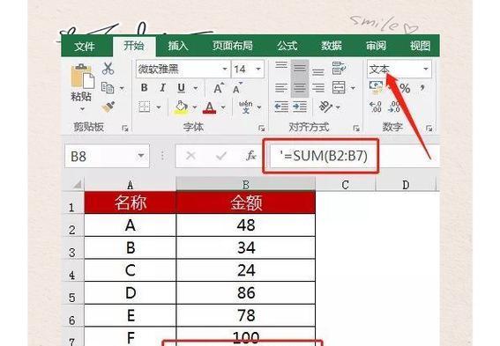Toggle Underline formatting
Viewport: 500px width, 346px height.
point(181,87)
